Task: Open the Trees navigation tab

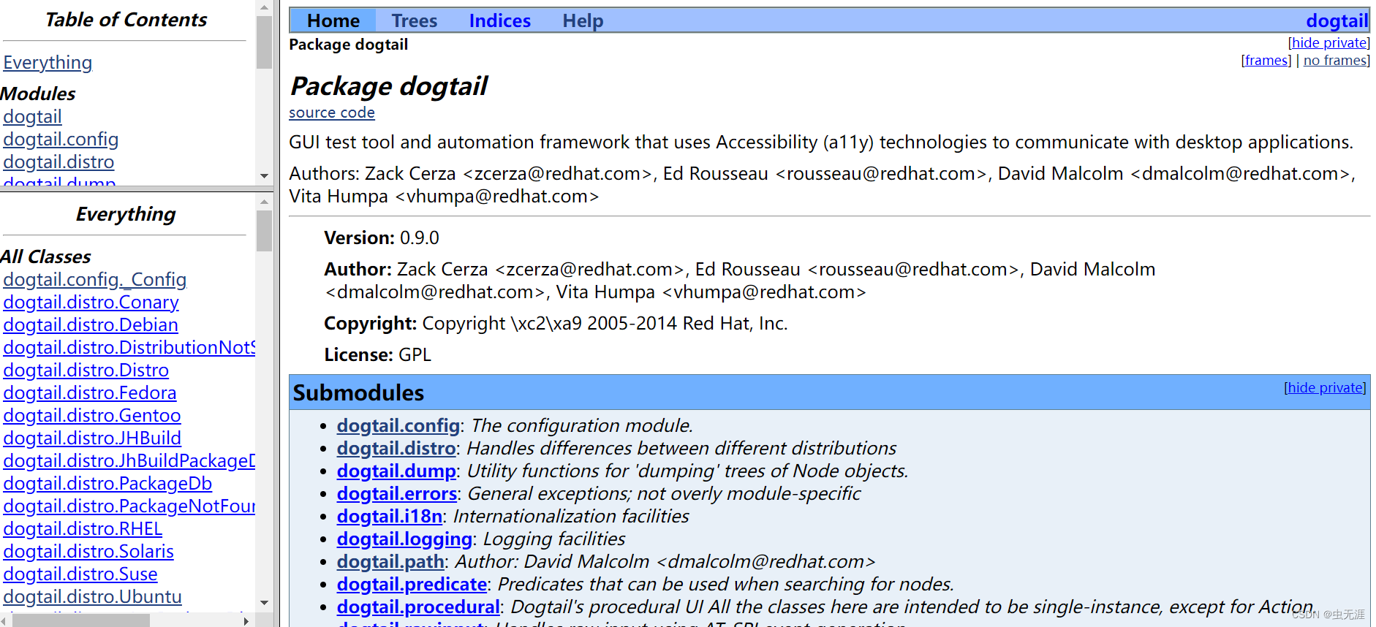Action: pos(414,20)
